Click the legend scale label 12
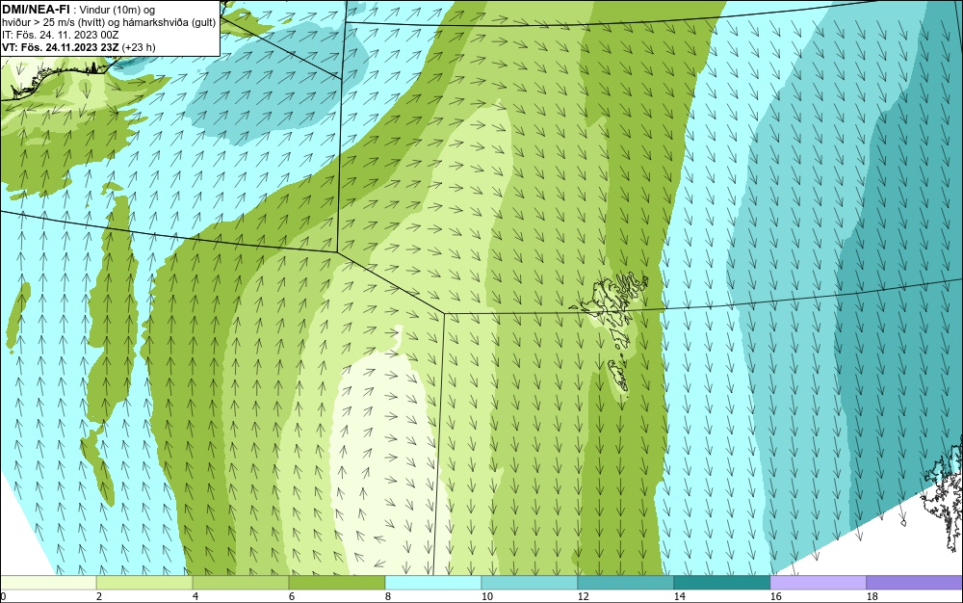 pyautogui.click(x=583, y=596)
